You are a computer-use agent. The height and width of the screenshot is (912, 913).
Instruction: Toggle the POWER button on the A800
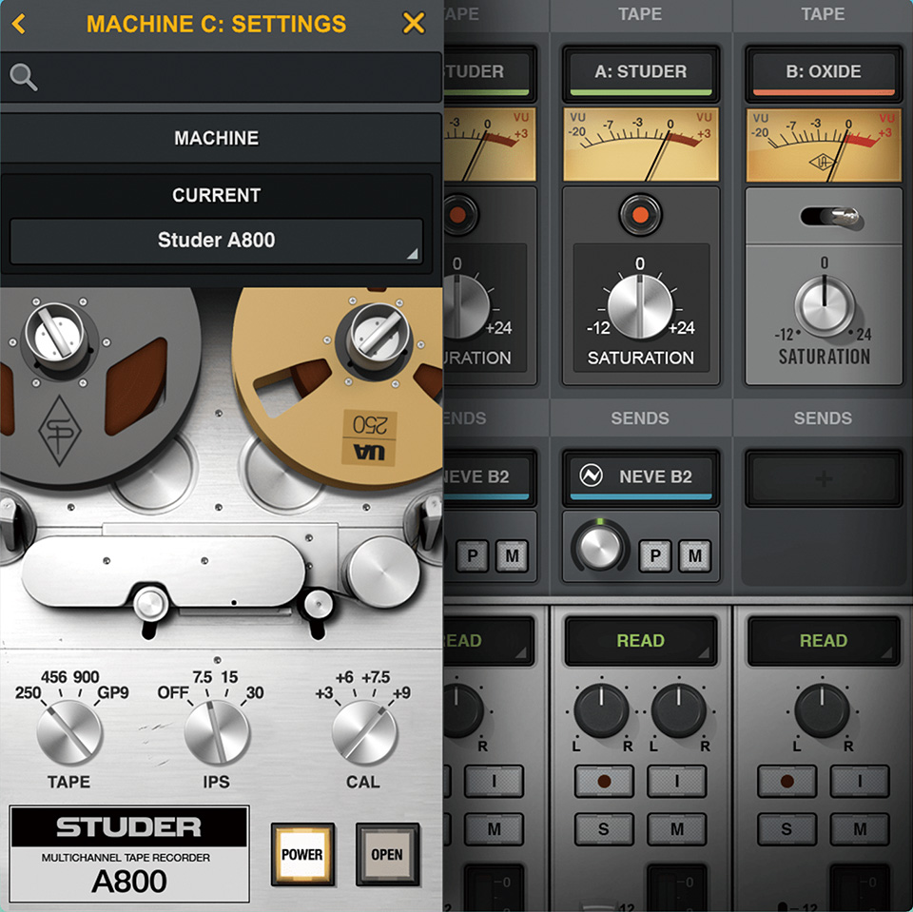tap(302, 854)
